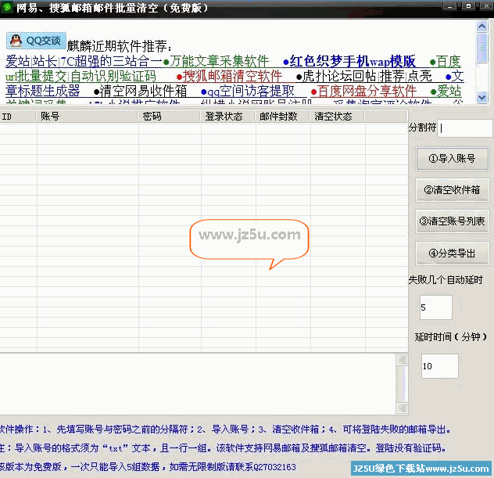Click the delay minutes field showing 10
This screenshot has width=494, height=478.
pyautogui.click(x=440, y=366)
